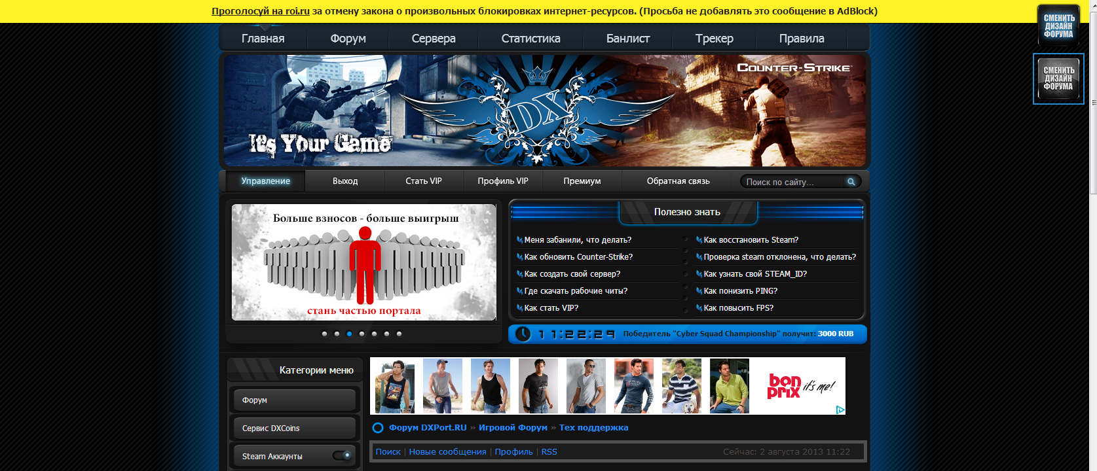Screen dimensions: 1097x471
Task: Click the Поиск forum link
Action: pos(388,452)
